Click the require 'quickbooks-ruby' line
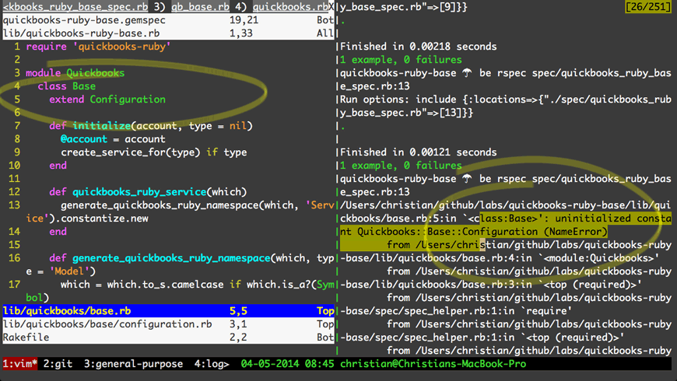The width and height of the screenshot is (677, 381). coord(98,47)
